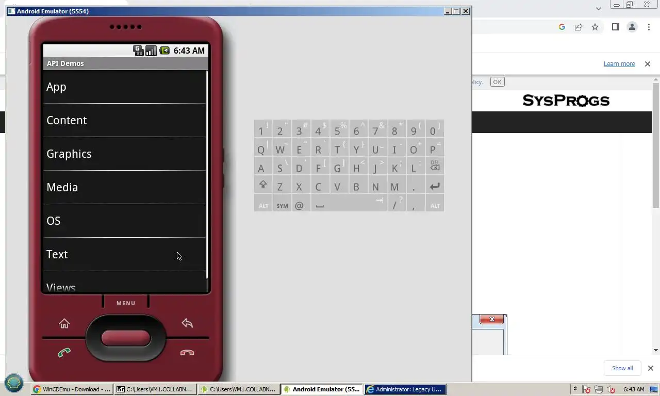
Task: Bookmark page with the star icon
Action: 595,27
